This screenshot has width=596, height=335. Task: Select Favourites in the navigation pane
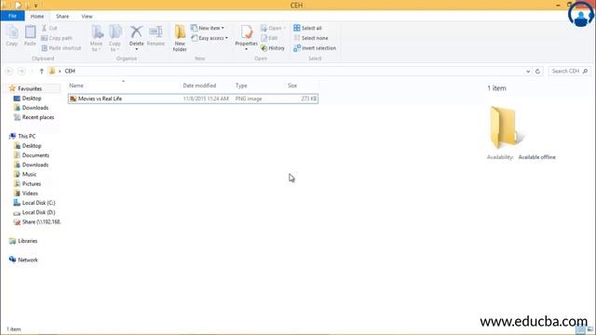[30, 88]
